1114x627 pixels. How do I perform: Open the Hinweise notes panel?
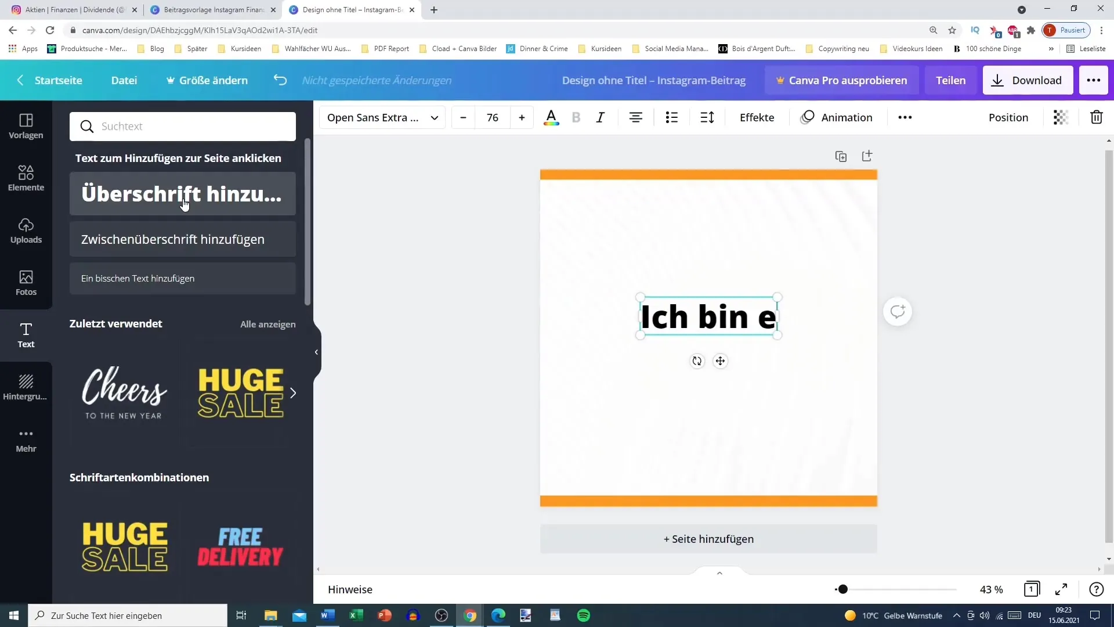click(350, 589)
